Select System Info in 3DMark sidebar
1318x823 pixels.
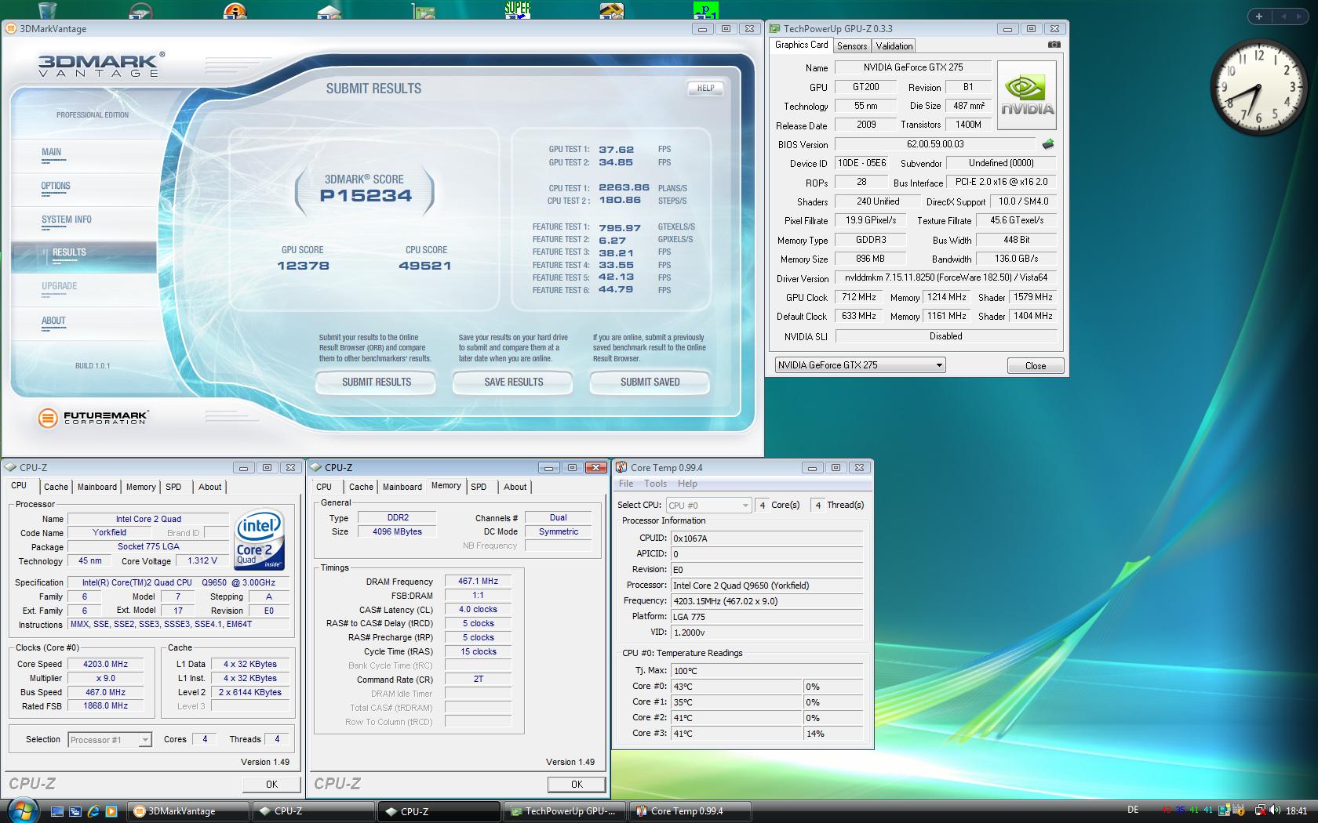tap(67, 219)
